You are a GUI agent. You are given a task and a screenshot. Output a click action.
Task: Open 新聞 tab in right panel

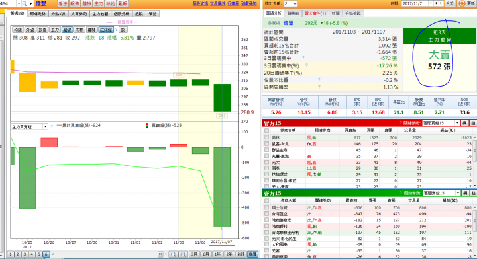(335, 13)
